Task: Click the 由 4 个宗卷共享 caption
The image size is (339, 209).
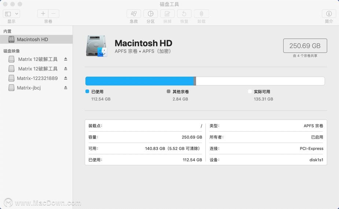Action: click(x=305, y=56)
